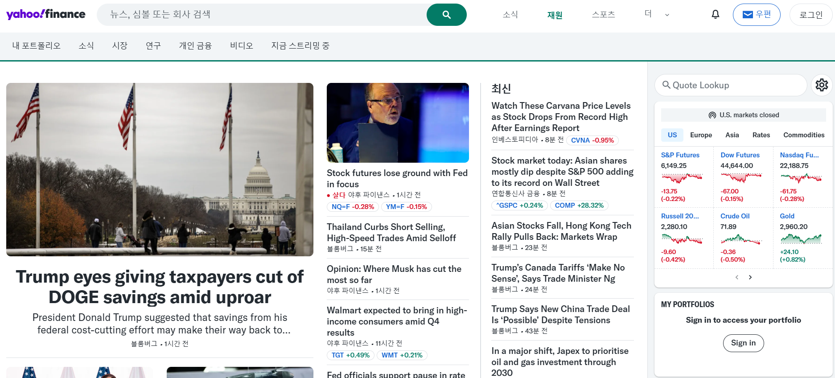Select the US markets tab
Viewport: 835px width, 378px height.
click(x=672, y=135)
